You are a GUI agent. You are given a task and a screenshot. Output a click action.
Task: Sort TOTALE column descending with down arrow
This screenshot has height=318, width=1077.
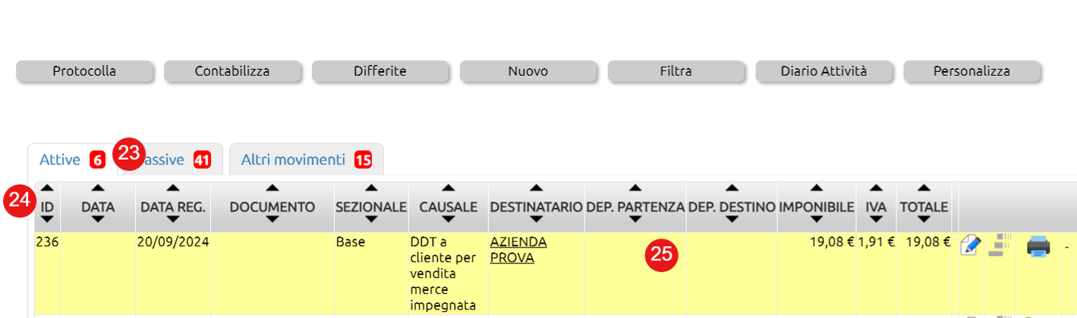924,220
